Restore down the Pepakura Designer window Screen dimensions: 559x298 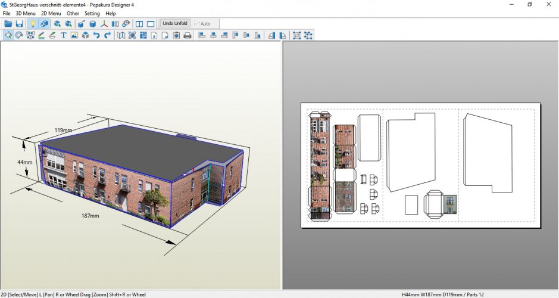click(530, 4)
